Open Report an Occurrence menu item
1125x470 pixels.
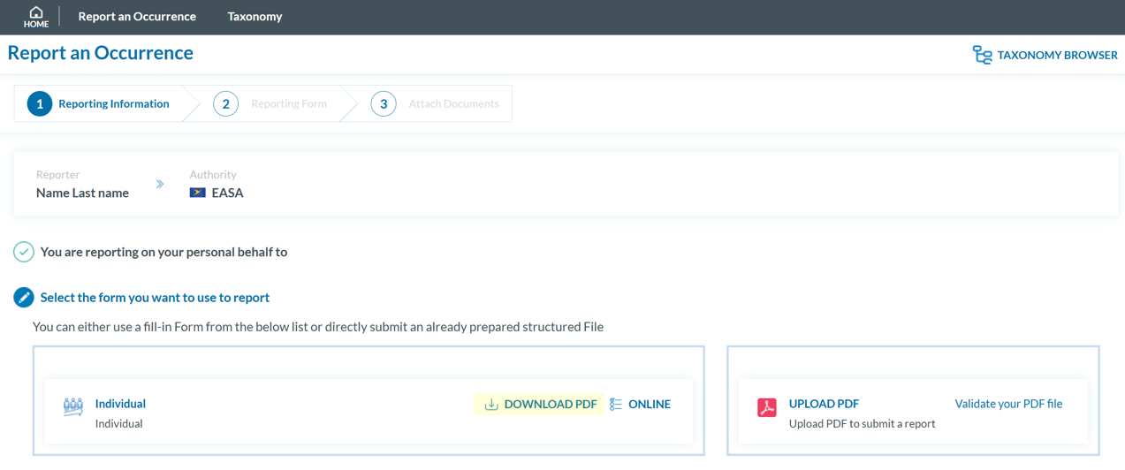[x=137, y=17]
